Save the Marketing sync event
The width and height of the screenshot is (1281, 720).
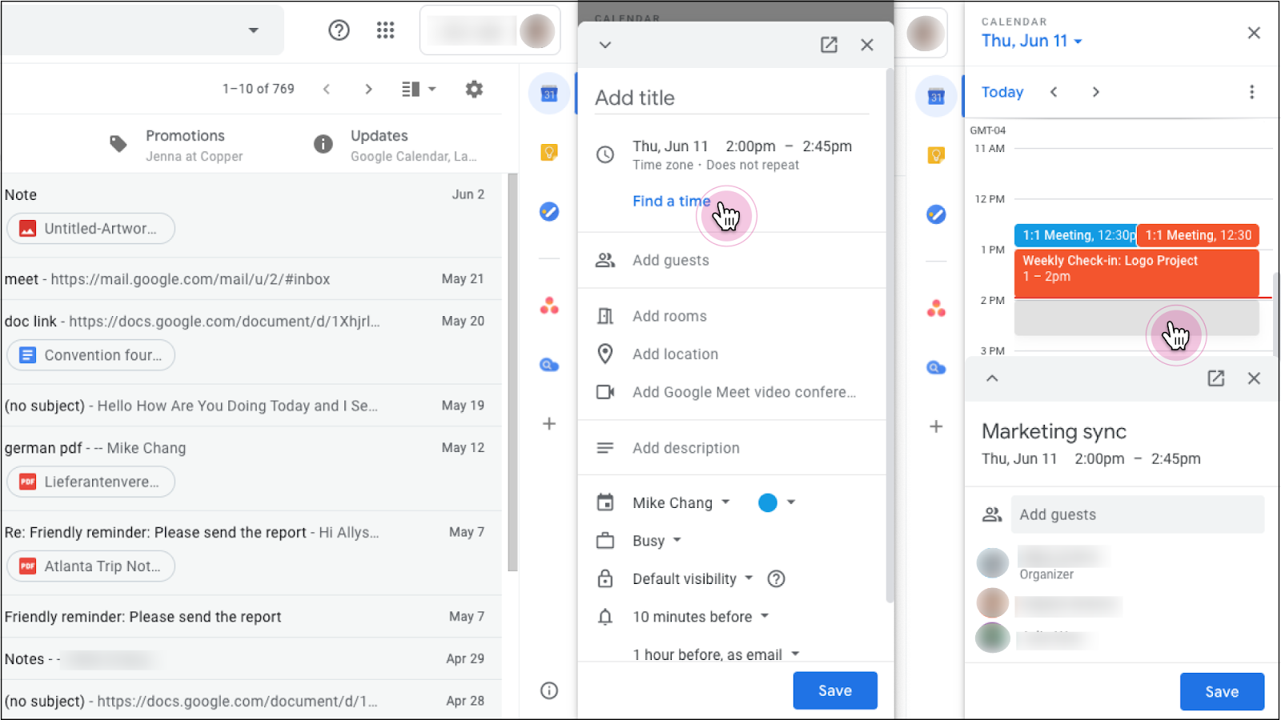[x=1221, y=691]
